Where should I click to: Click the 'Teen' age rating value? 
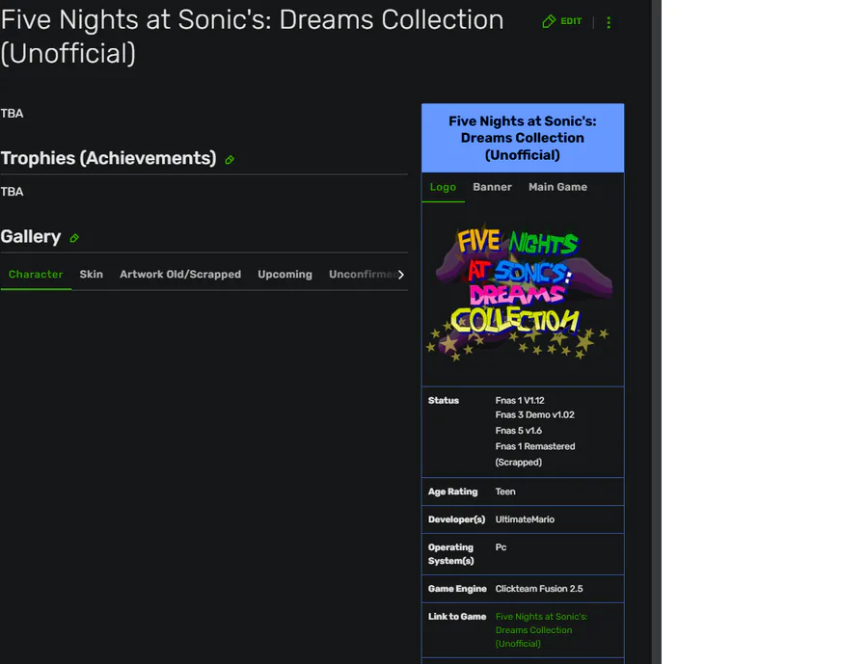505,491
